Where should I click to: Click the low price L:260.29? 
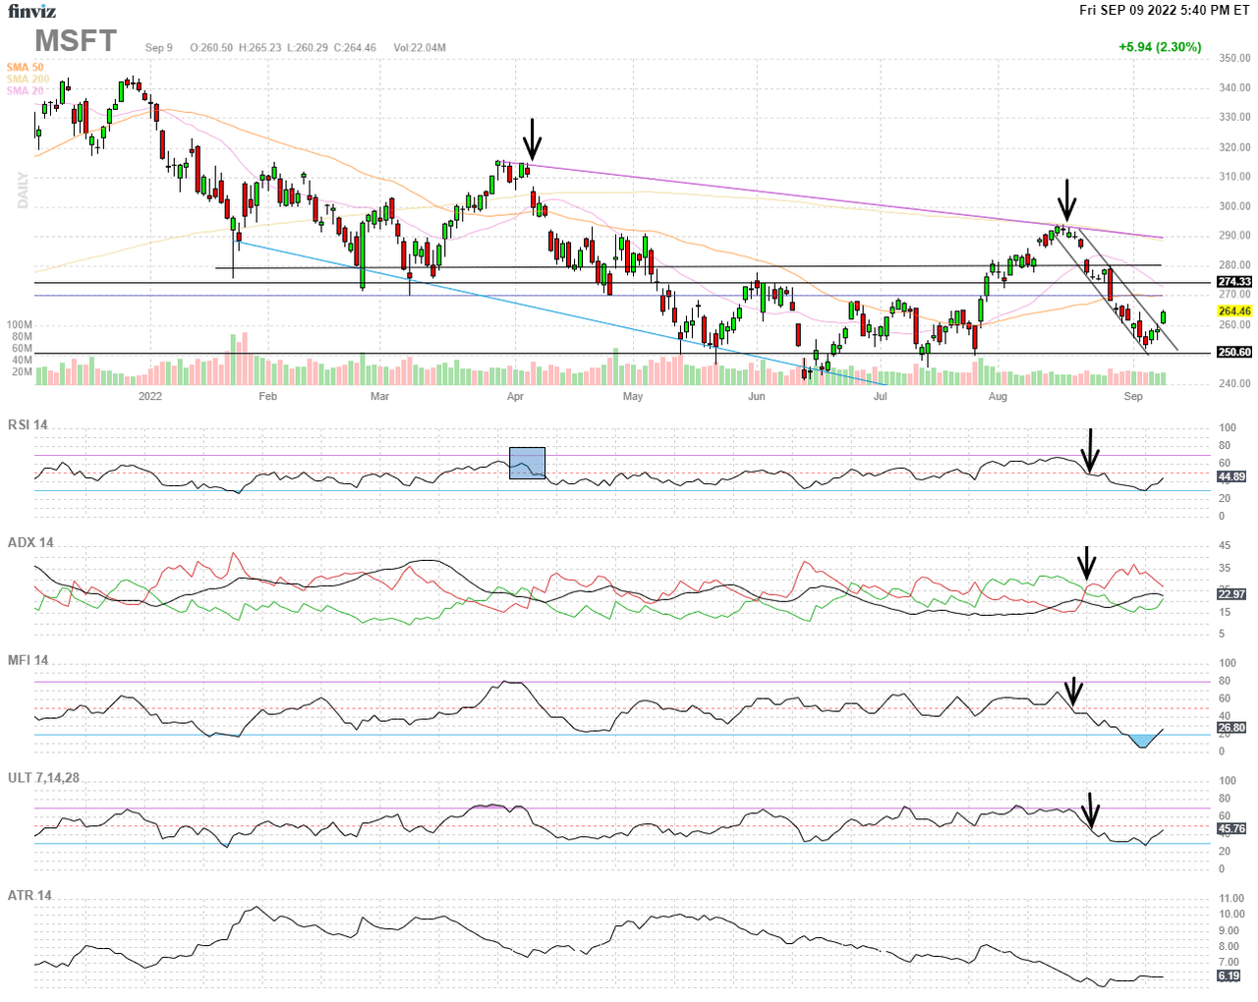(307, 47)
